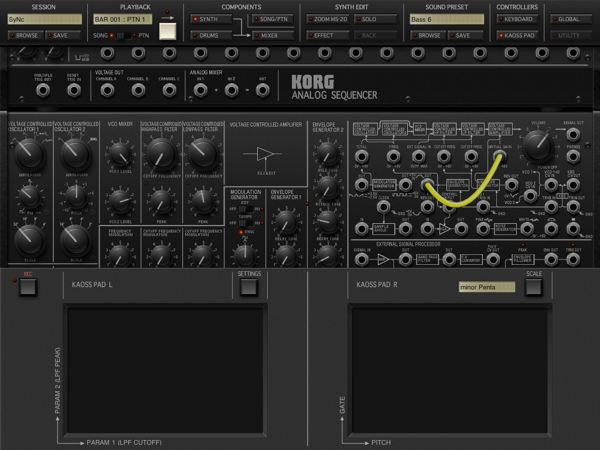Viewport: 600px width, 450px height.
Task: Flip the Modulation Generator KEY switch
Action: (x=246, y=209)
